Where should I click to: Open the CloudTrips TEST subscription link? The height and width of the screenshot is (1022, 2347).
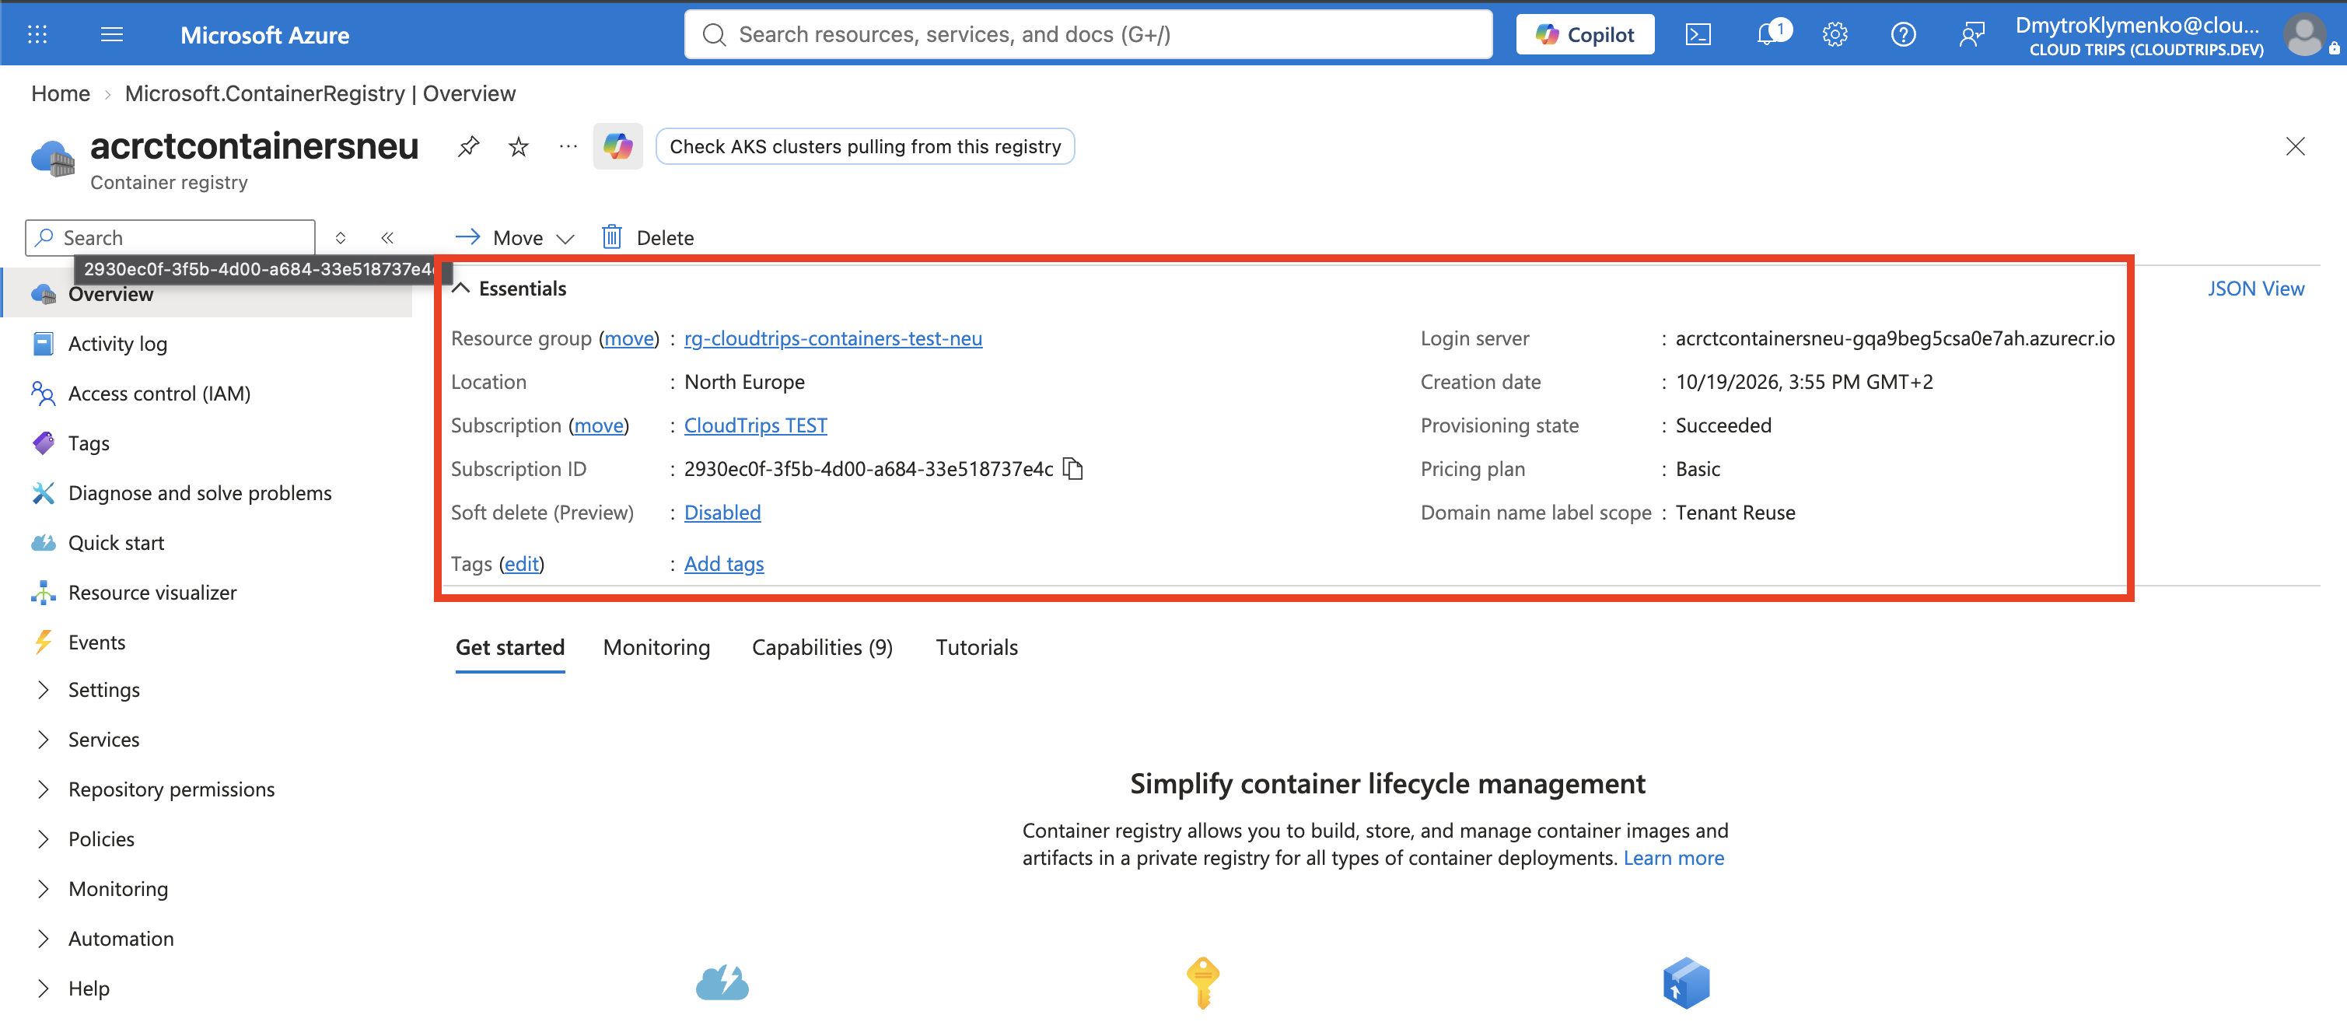coord(755,426)
